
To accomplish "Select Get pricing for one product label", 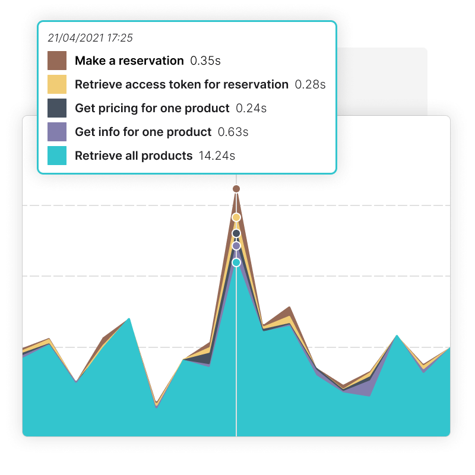I will pyautogui.click(x=152, y=108).
